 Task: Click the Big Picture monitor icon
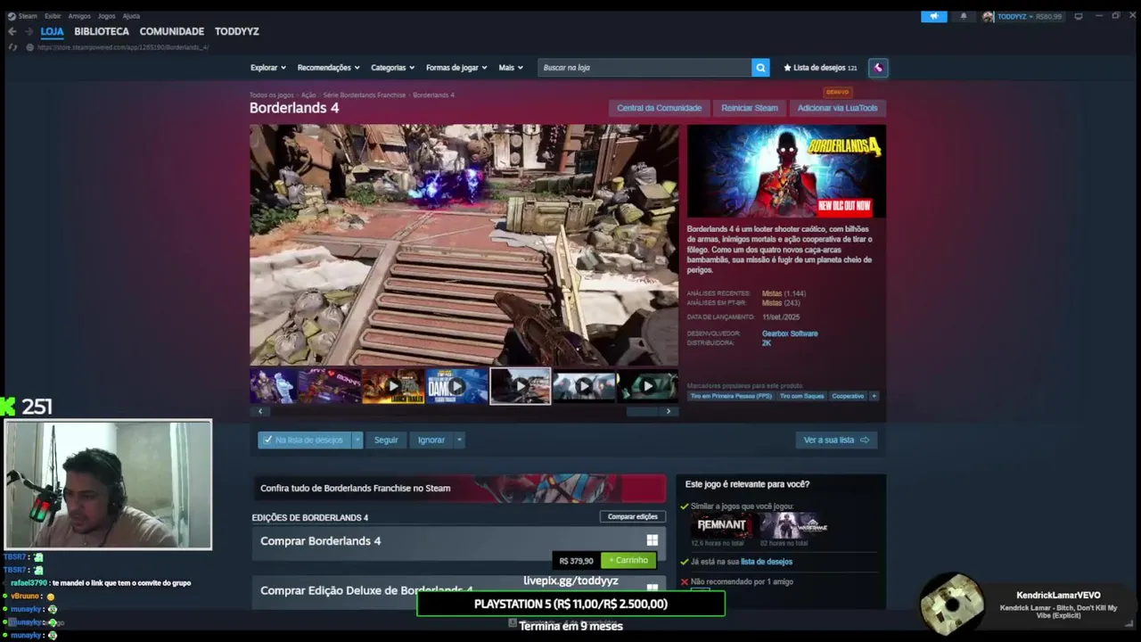click(1079, 16)
